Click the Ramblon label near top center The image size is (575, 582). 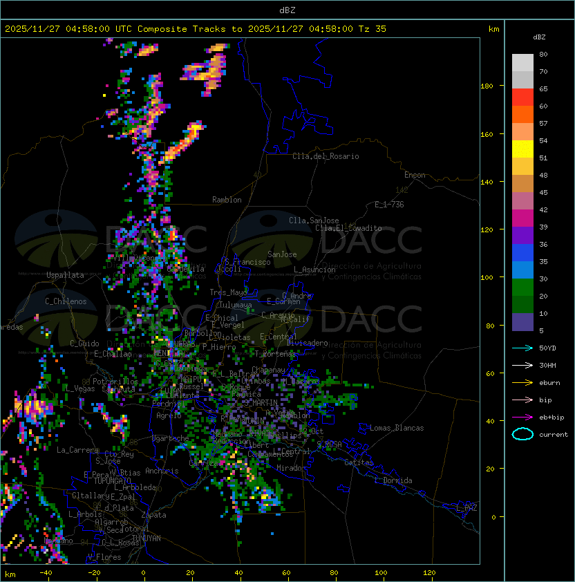point(227,200)
